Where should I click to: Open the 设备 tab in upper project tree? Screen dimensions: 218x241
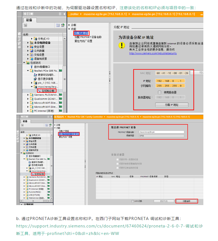pyautogui.click(x=29, y=20)
